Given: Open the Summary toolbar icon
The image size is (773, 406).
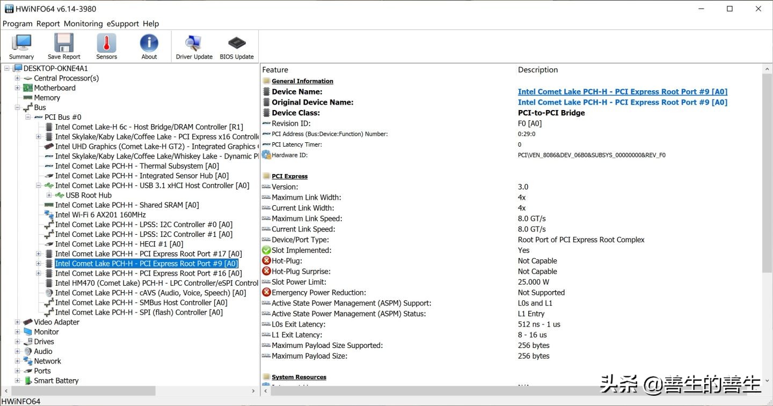Looking at the screenshot, I should 21,47.
